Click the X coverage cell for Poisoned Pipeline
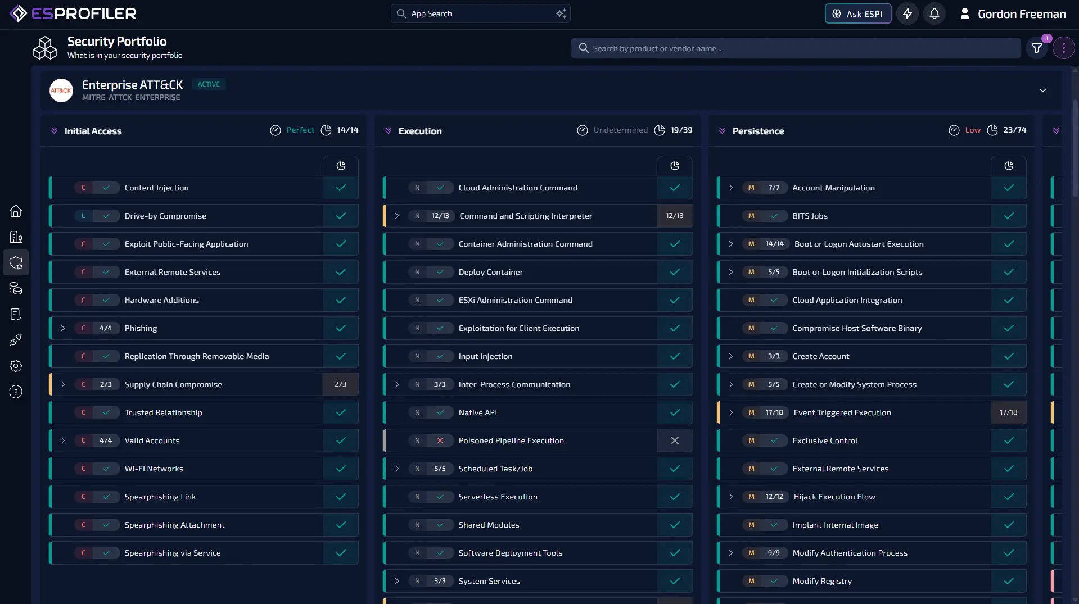 click(x=675, y=440)
